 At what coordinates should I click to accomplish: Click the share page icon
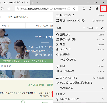(97, 8)
